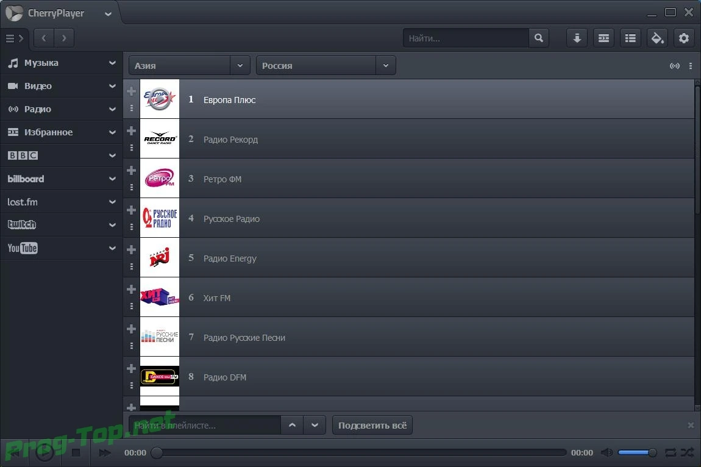Click the stop playback button
This screenshot has width=701, height=467.
point(76,453)
